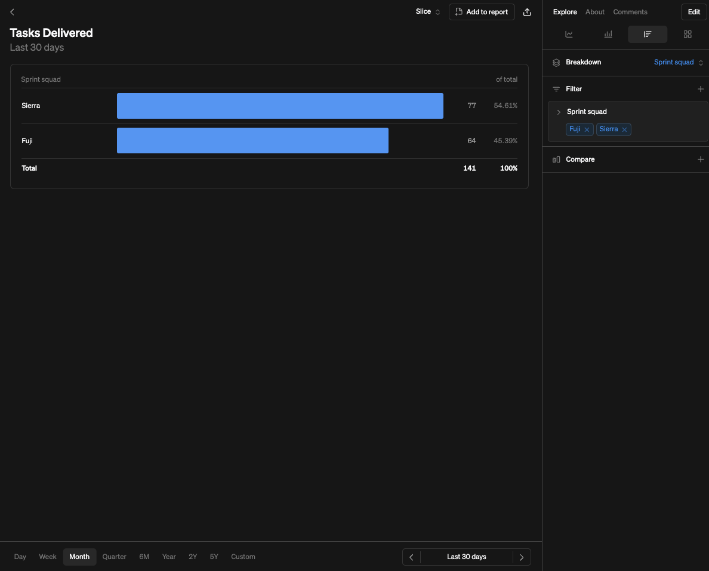The image size is (709, 571).
Task: Add a new filter with plus icon
Action: point(701,89)
